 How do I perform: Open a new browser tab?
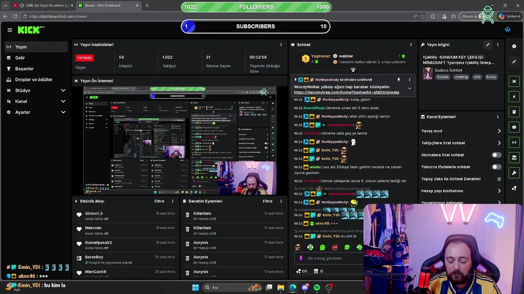tap(147, 5)
